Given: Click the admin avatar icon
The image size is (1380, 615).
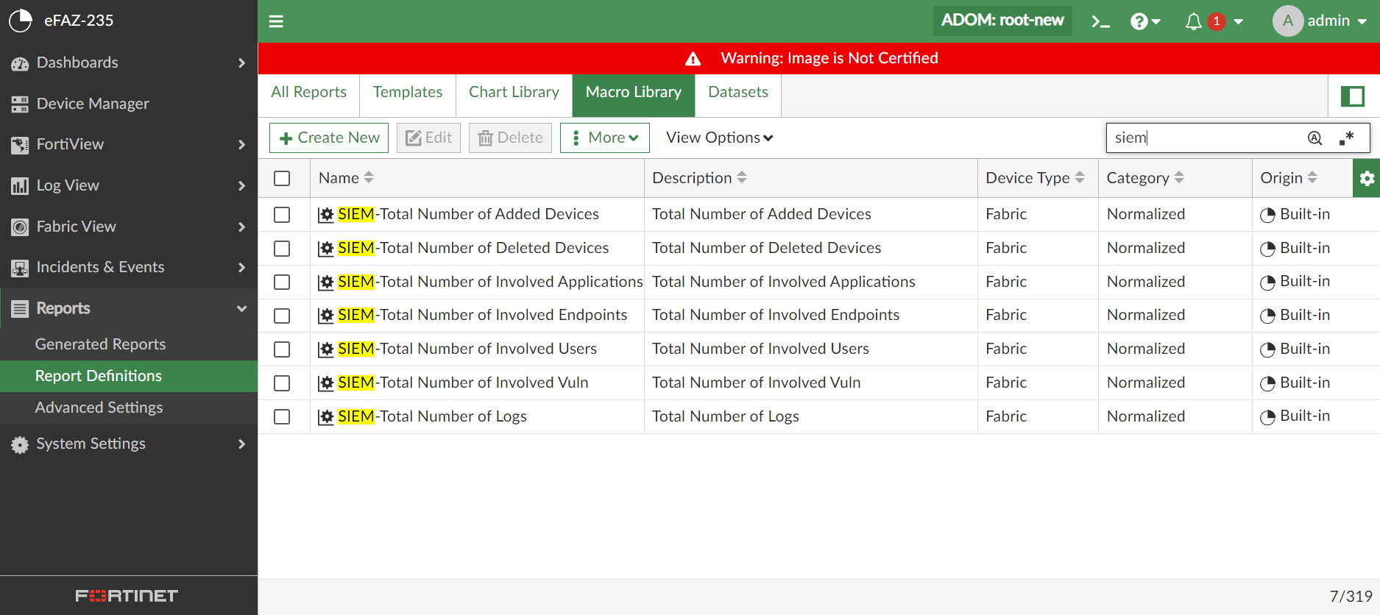Looking at the screenshot, I should 1288,21.
